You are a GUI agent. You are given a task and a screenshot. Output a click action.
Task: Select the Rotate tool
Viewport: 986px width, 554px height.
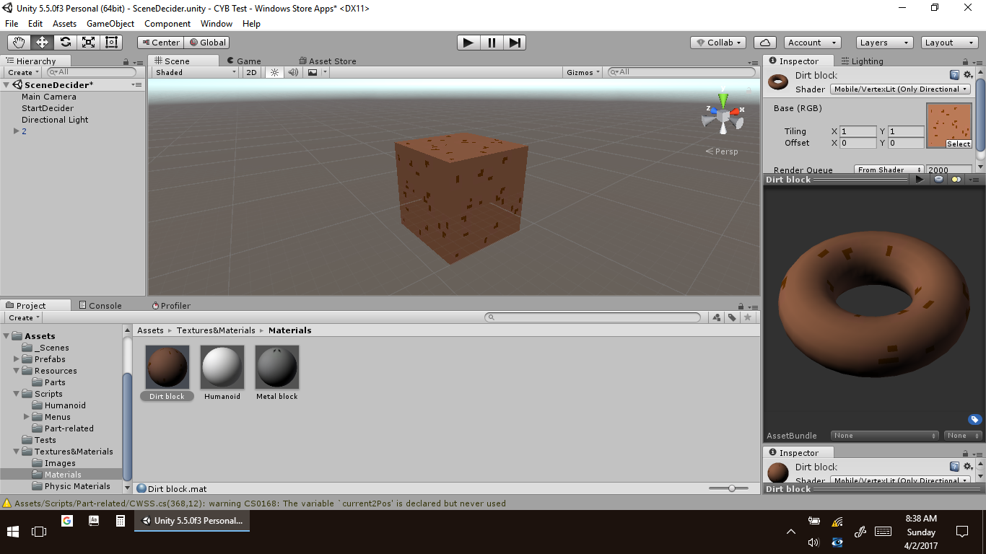[x=66, y=43]
